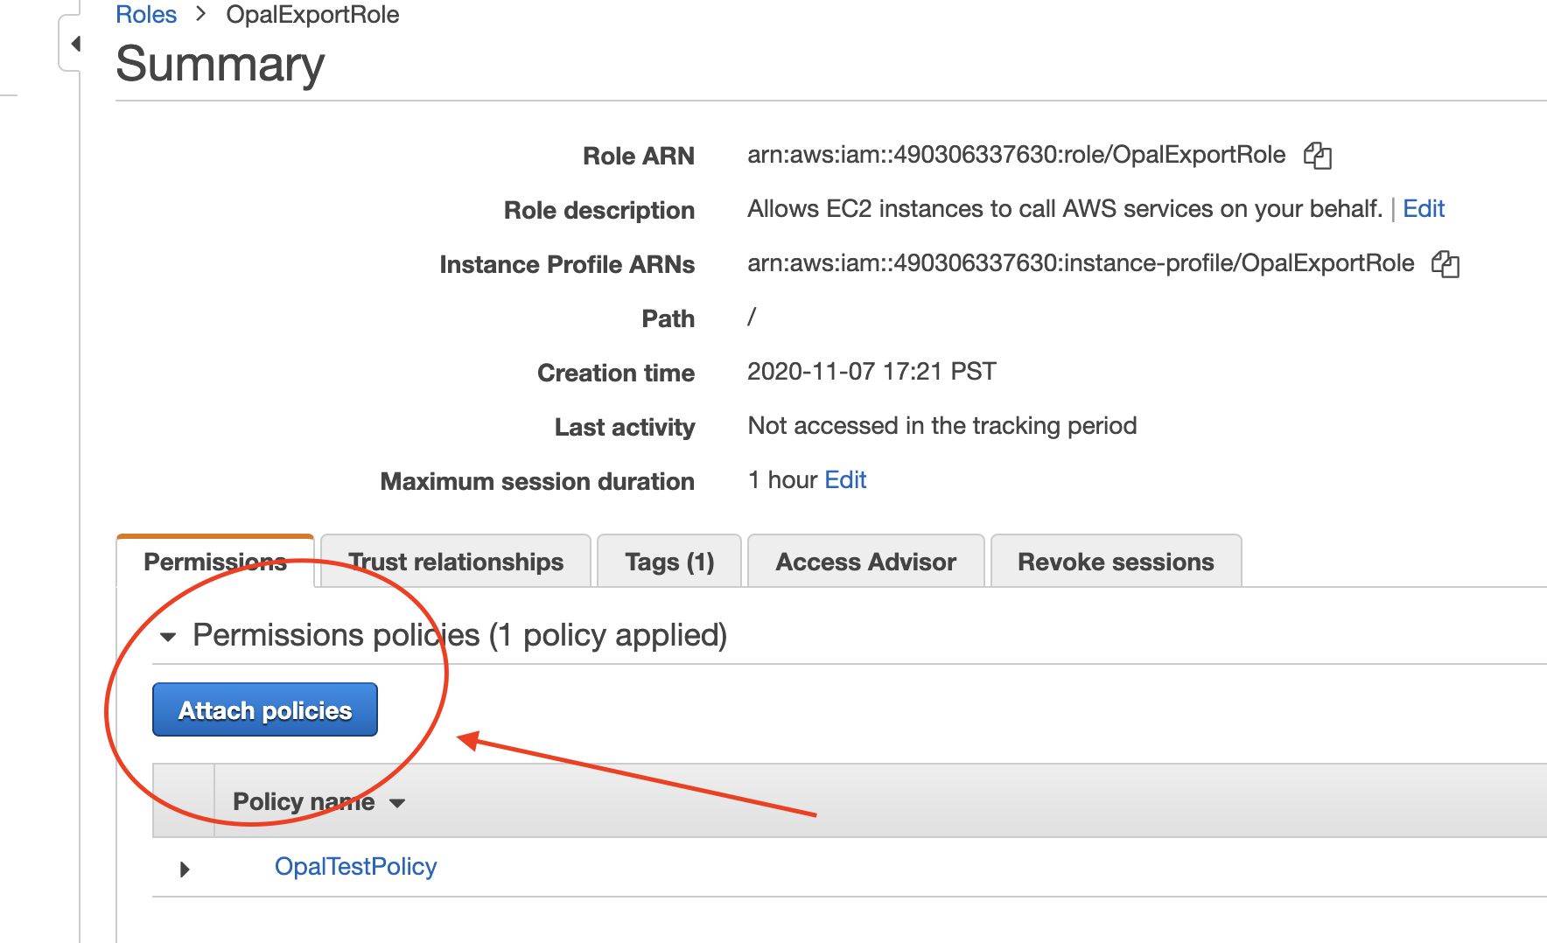This screenshot has height=943, width=1547.
Task: Copy the Instance Profile ARN value
Action: pyautogui.click(x=1445, y=264)
